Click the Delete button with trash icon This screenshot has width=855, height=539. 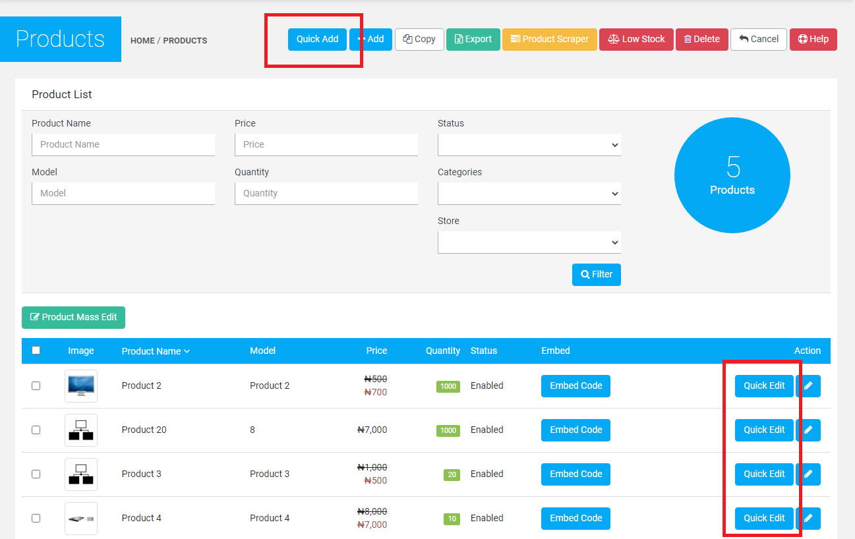[701, 40]
